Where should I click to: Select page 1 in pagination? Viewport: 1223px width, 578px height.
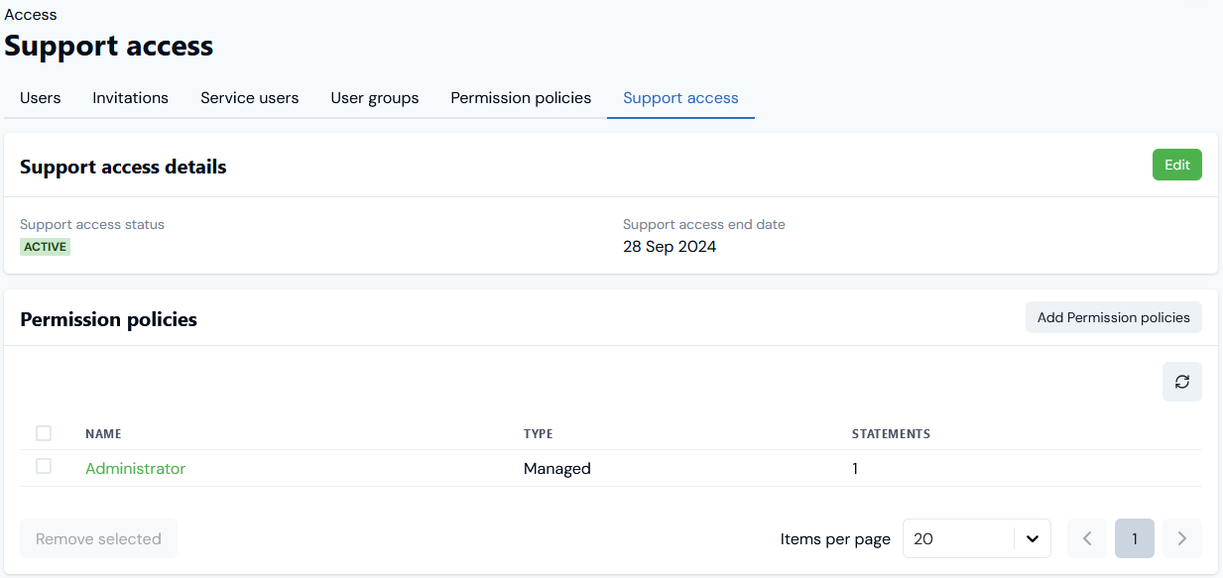tap(1135, 538)
